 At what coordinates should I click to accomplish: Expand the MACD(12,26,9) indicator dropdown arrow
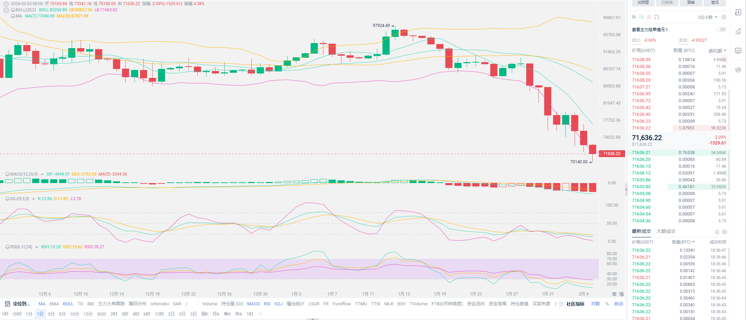click(42, 175)
